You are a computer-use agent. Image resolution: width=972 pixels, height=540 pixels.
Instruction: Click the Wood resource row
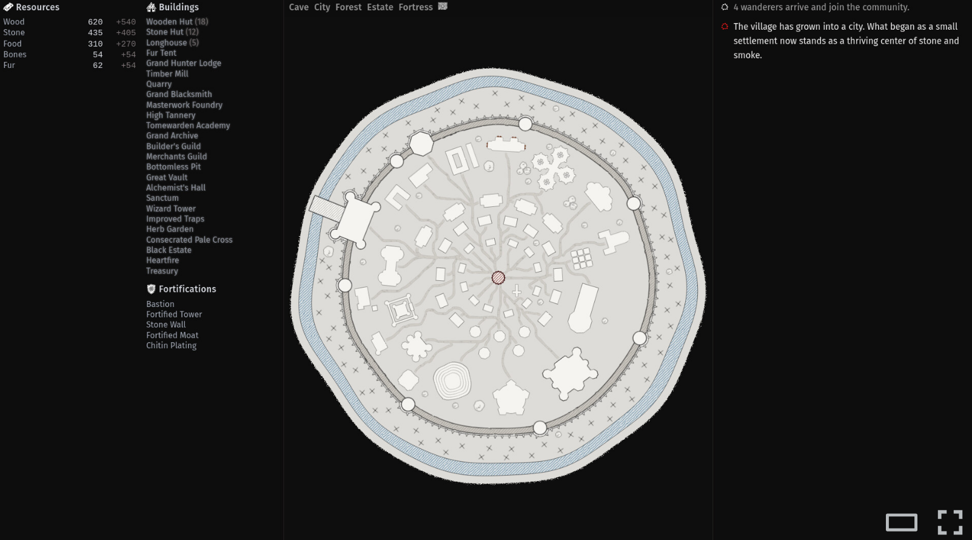click(x=69, y=21)
